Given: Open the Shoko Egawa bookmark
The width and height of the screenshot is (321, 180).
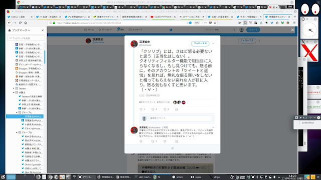Looking at the screenshot, I should (x=32, y=164).
